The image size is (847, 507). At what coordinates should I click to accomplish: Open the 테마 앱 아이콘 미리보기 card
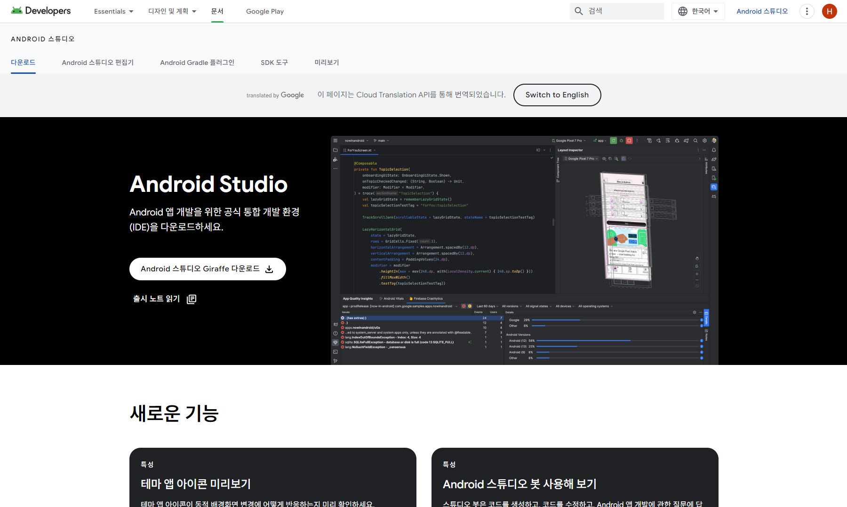pyautogui.click(x=273, y=477)
